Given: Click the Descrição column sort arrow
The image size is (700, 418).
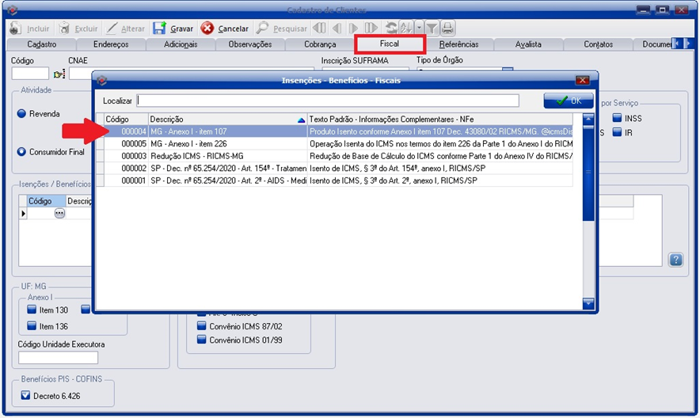Looking at the screenshot, I should (300, 120).
